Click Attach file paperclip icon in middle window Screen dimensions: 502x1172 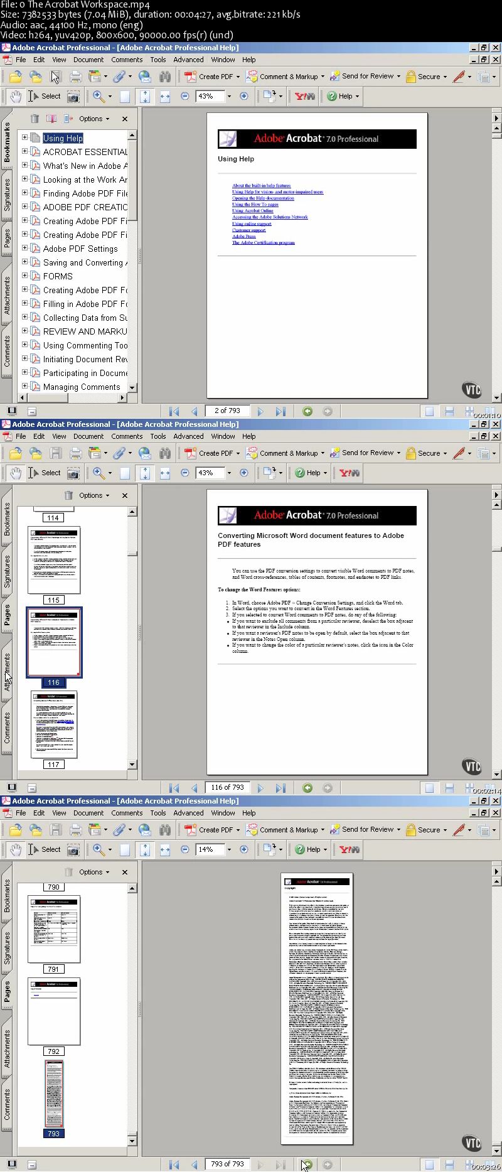pyautogui.click(x=119, y=453)
